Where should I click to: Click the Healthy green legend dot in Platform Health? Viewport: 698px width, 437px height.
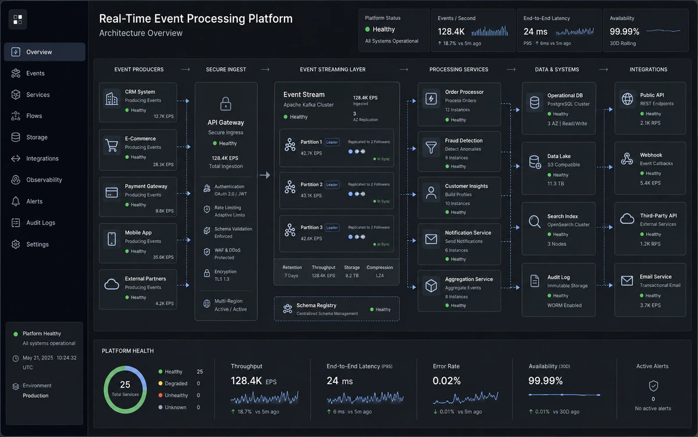point(160,372)
